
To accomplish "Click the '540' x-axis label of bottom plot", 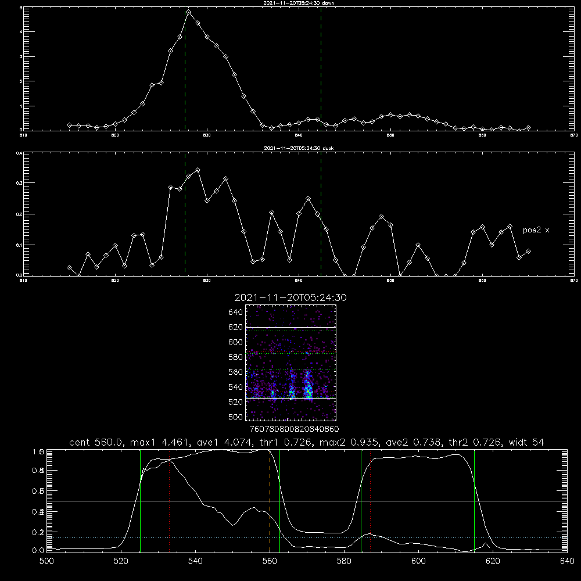I will point(195,561).
